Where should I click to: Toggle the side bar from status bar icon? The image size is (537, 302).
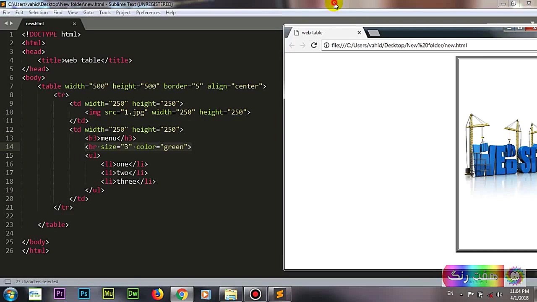[8, 281]
